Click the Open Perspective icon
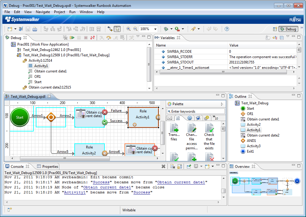 tap(275, 29)
